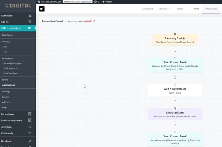Screen dimensions: 222x147
Task: Open the Maak taak aan action block
Action: [x=175, y=114]
